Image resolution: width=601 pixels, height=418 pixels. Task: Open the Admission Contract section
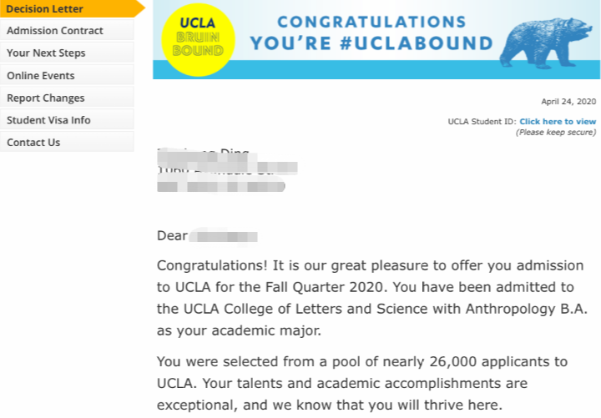coord(67,31)
